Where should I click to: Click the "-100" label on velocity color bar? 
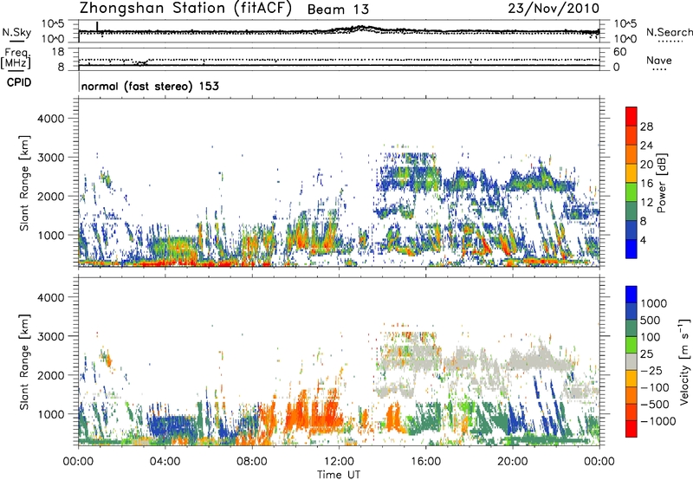click(x=653, y=387)
